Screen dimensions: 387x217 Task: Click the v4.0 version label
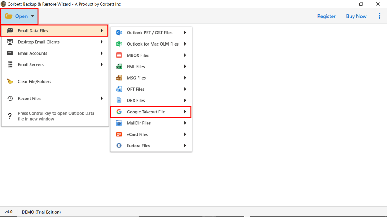(x=8, y=212)
